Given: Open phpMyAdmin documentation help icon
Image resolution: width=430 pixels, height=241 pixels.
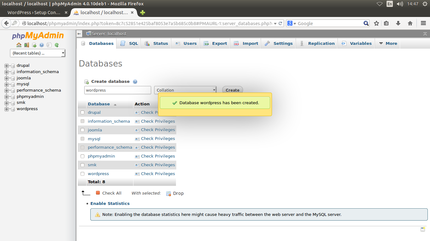Looking at the screenshot, I should 42,45.
